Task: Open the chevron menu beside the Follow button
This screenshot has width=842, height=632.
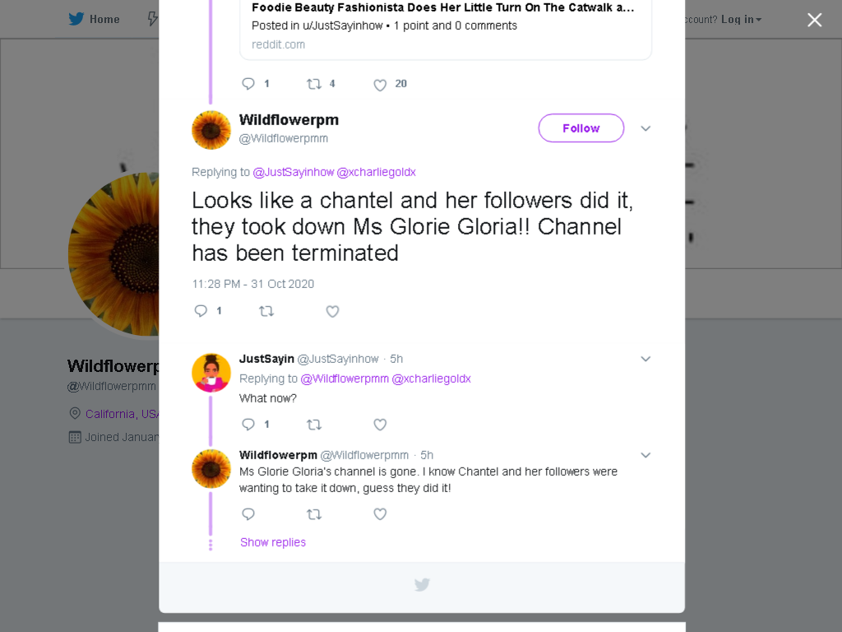Action: coord(645,128)
